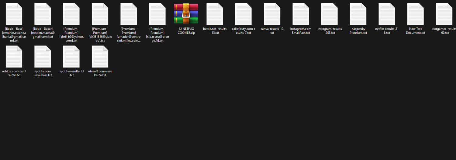
Task: Select the [Premium - Premium] amador@centrosinfantiles file icon
Action: click(x=129, y=14)
